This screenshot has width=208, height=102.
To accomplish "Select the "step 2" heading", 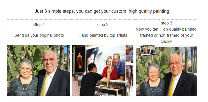I will 103,25.
